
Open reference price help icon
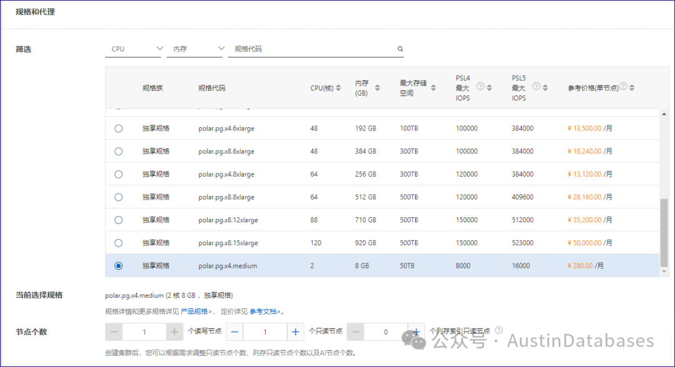(623, 86)
